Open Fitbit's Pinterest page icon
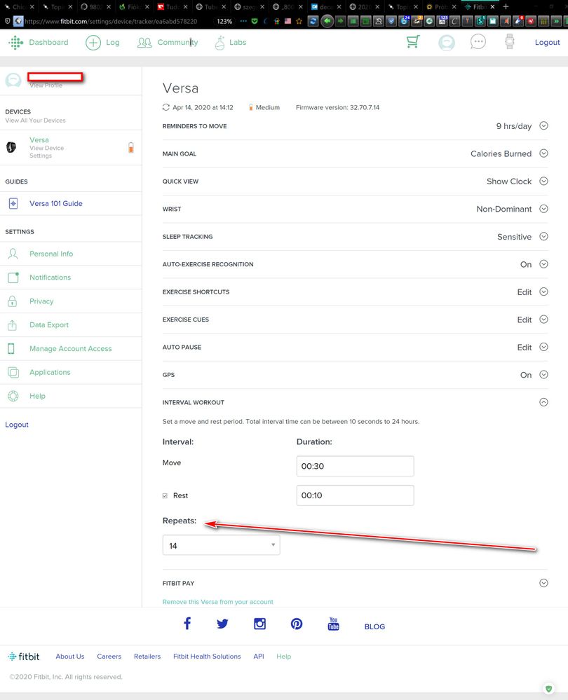Screen dimensions: 568x700 [x=297, y=624]
